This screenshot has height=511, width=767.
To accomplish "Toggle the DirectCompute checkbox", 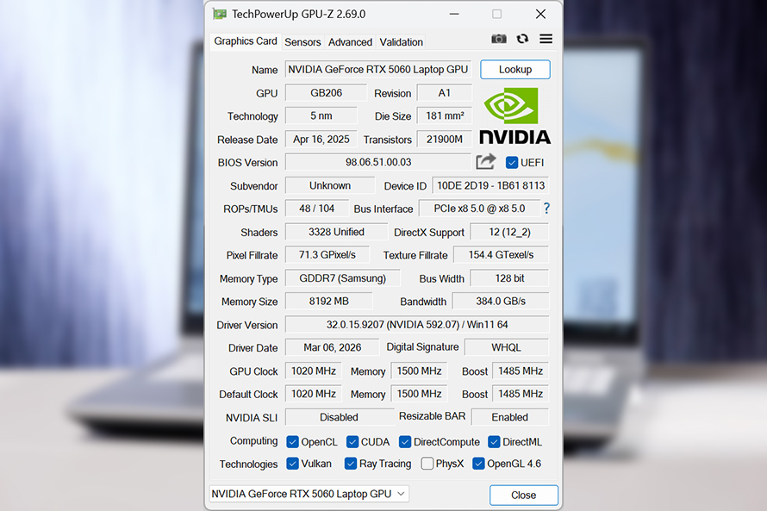I will coord(404,442).
